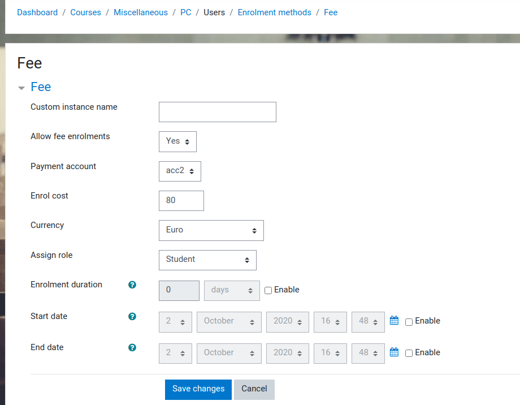Open End date hour dropdown

click(330, 353)
